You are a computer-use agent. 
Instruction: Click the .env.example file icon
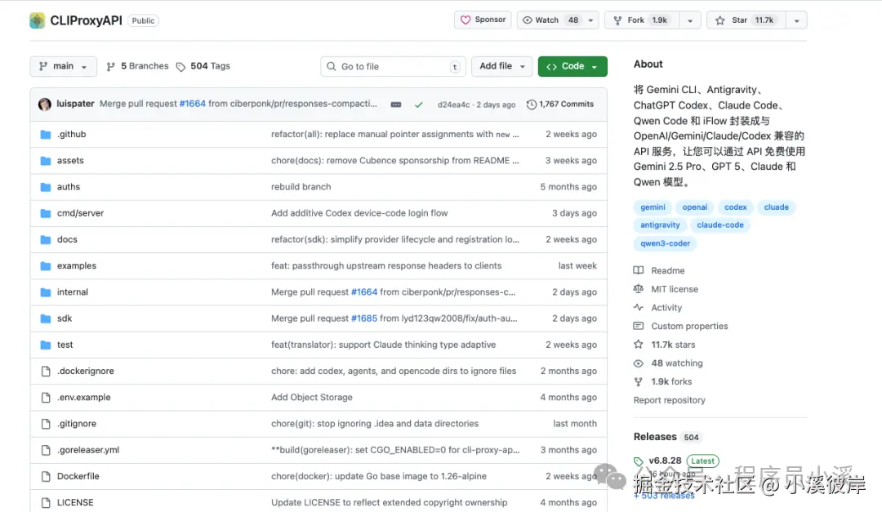click(x=46, y=398)
